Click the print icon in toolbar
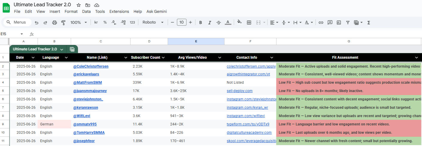The height and width of the screenshot is (146, 422). tap(54, 22)
